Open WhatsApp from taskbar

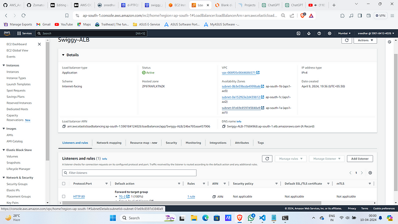coord(251,218)
